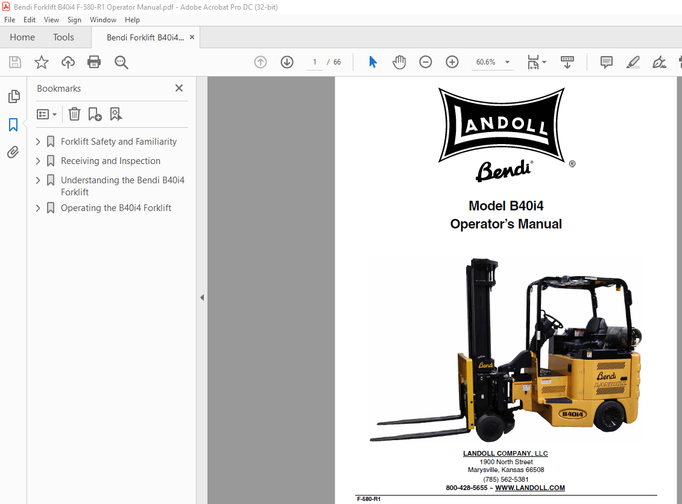The width and height of the screenshot is (682, 504).
Task: Open the zoom percentage dropdown
Action: point(507,61)
